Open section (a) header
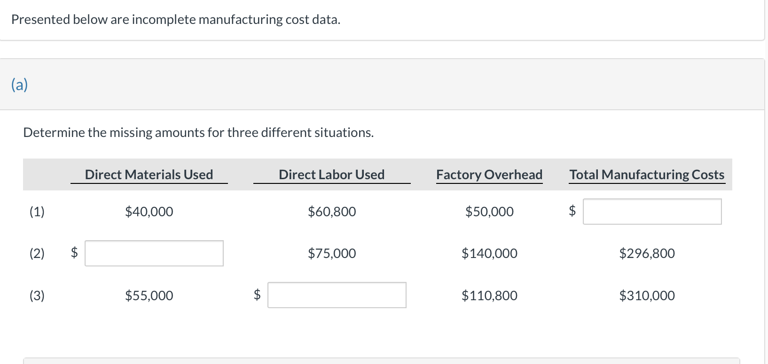The height and width of the screenshot is (364, 768). (19, 84)
